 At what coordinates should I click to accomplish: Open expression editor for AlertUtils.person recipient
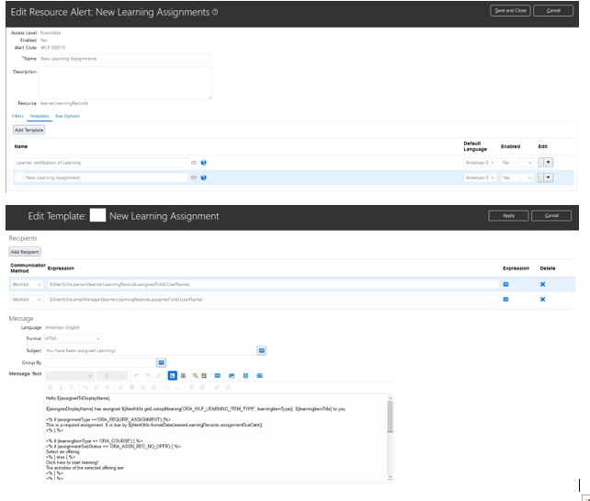505,284
